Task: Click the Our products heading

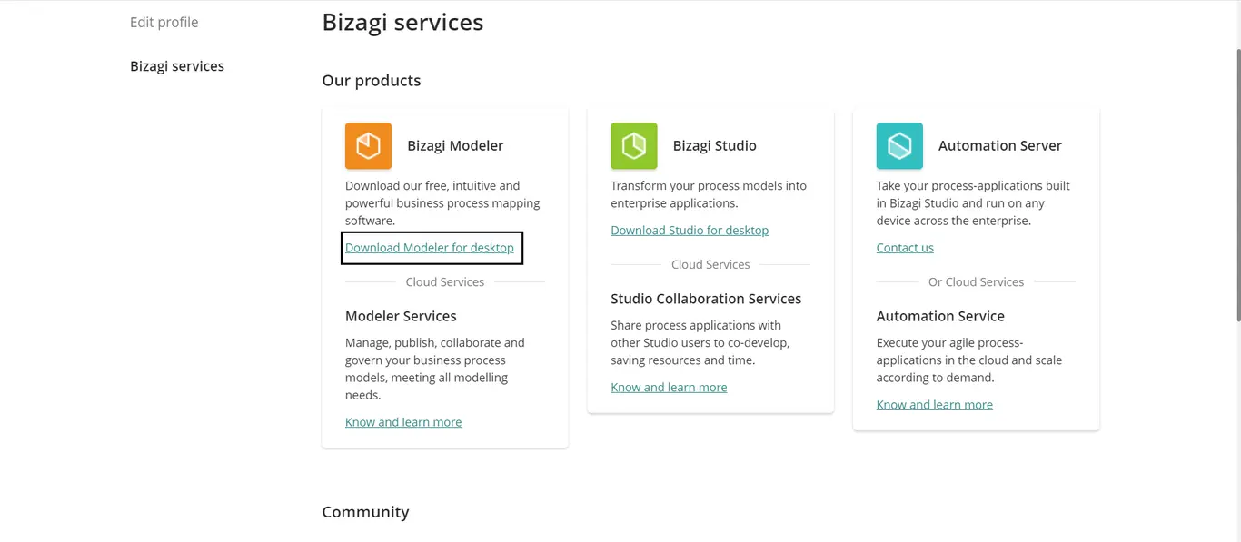Action: click(x=372, y=80)
